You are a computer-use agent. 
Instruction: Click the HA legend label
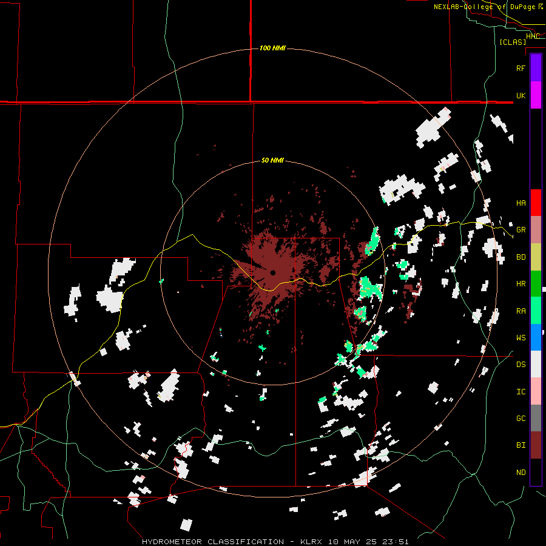pos(521,203)
